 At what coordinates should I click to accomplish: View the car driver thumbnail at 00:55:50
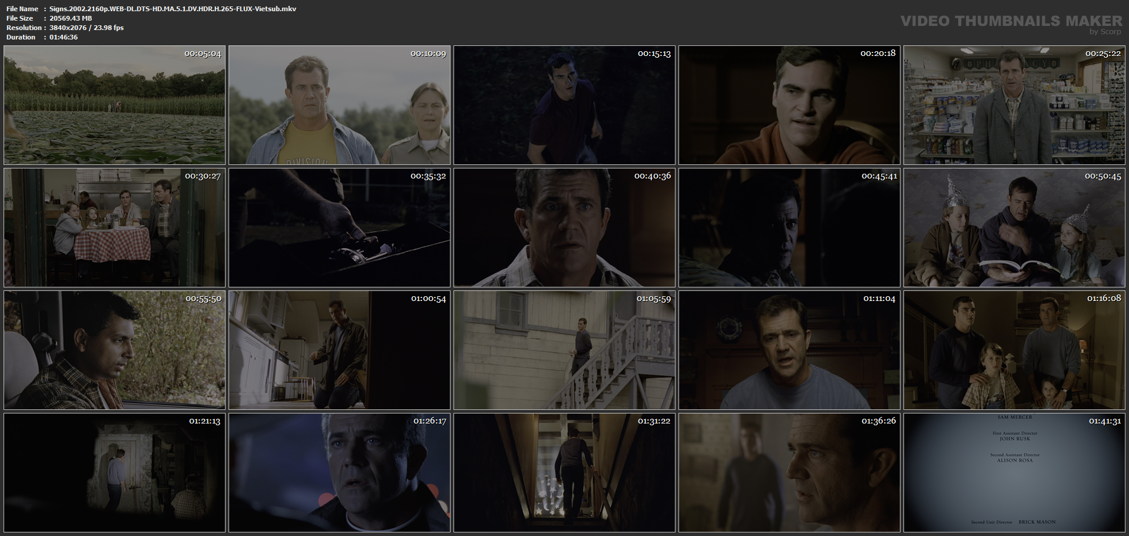(114, 350)
